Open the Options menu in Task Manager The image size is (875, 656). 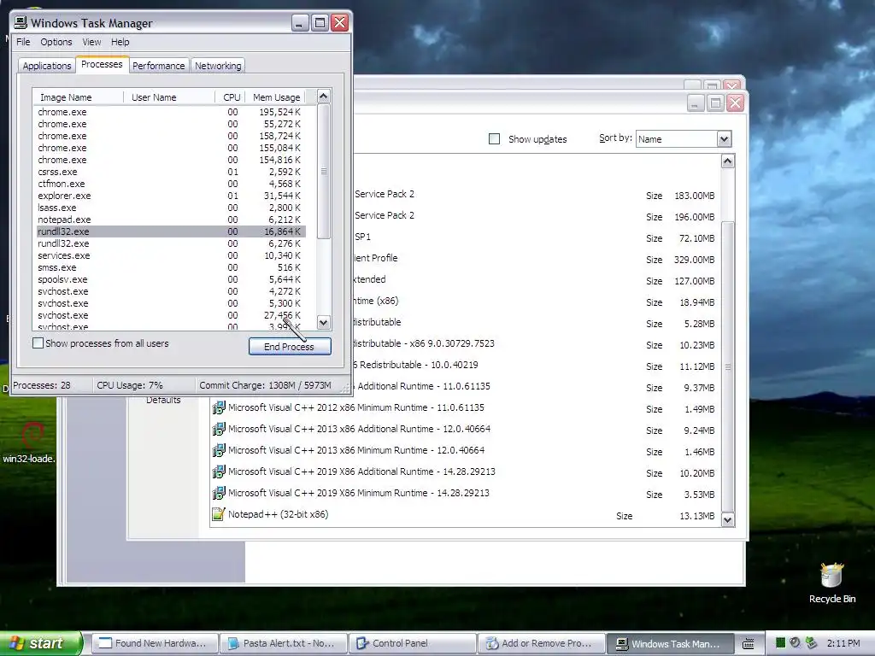pos(56,42)
